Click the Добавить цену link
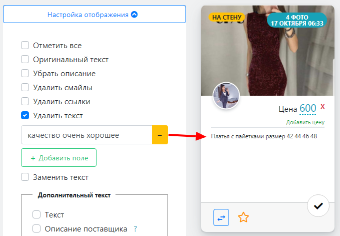This screenshot has width=340, height=236. [305, 122]
